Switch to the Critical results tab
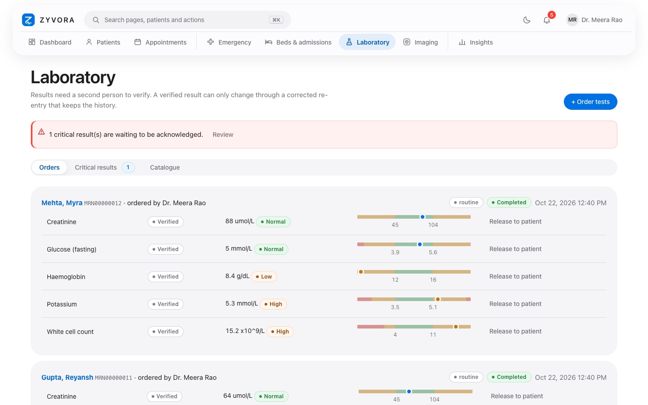648x405 pixels. point(104,167)
